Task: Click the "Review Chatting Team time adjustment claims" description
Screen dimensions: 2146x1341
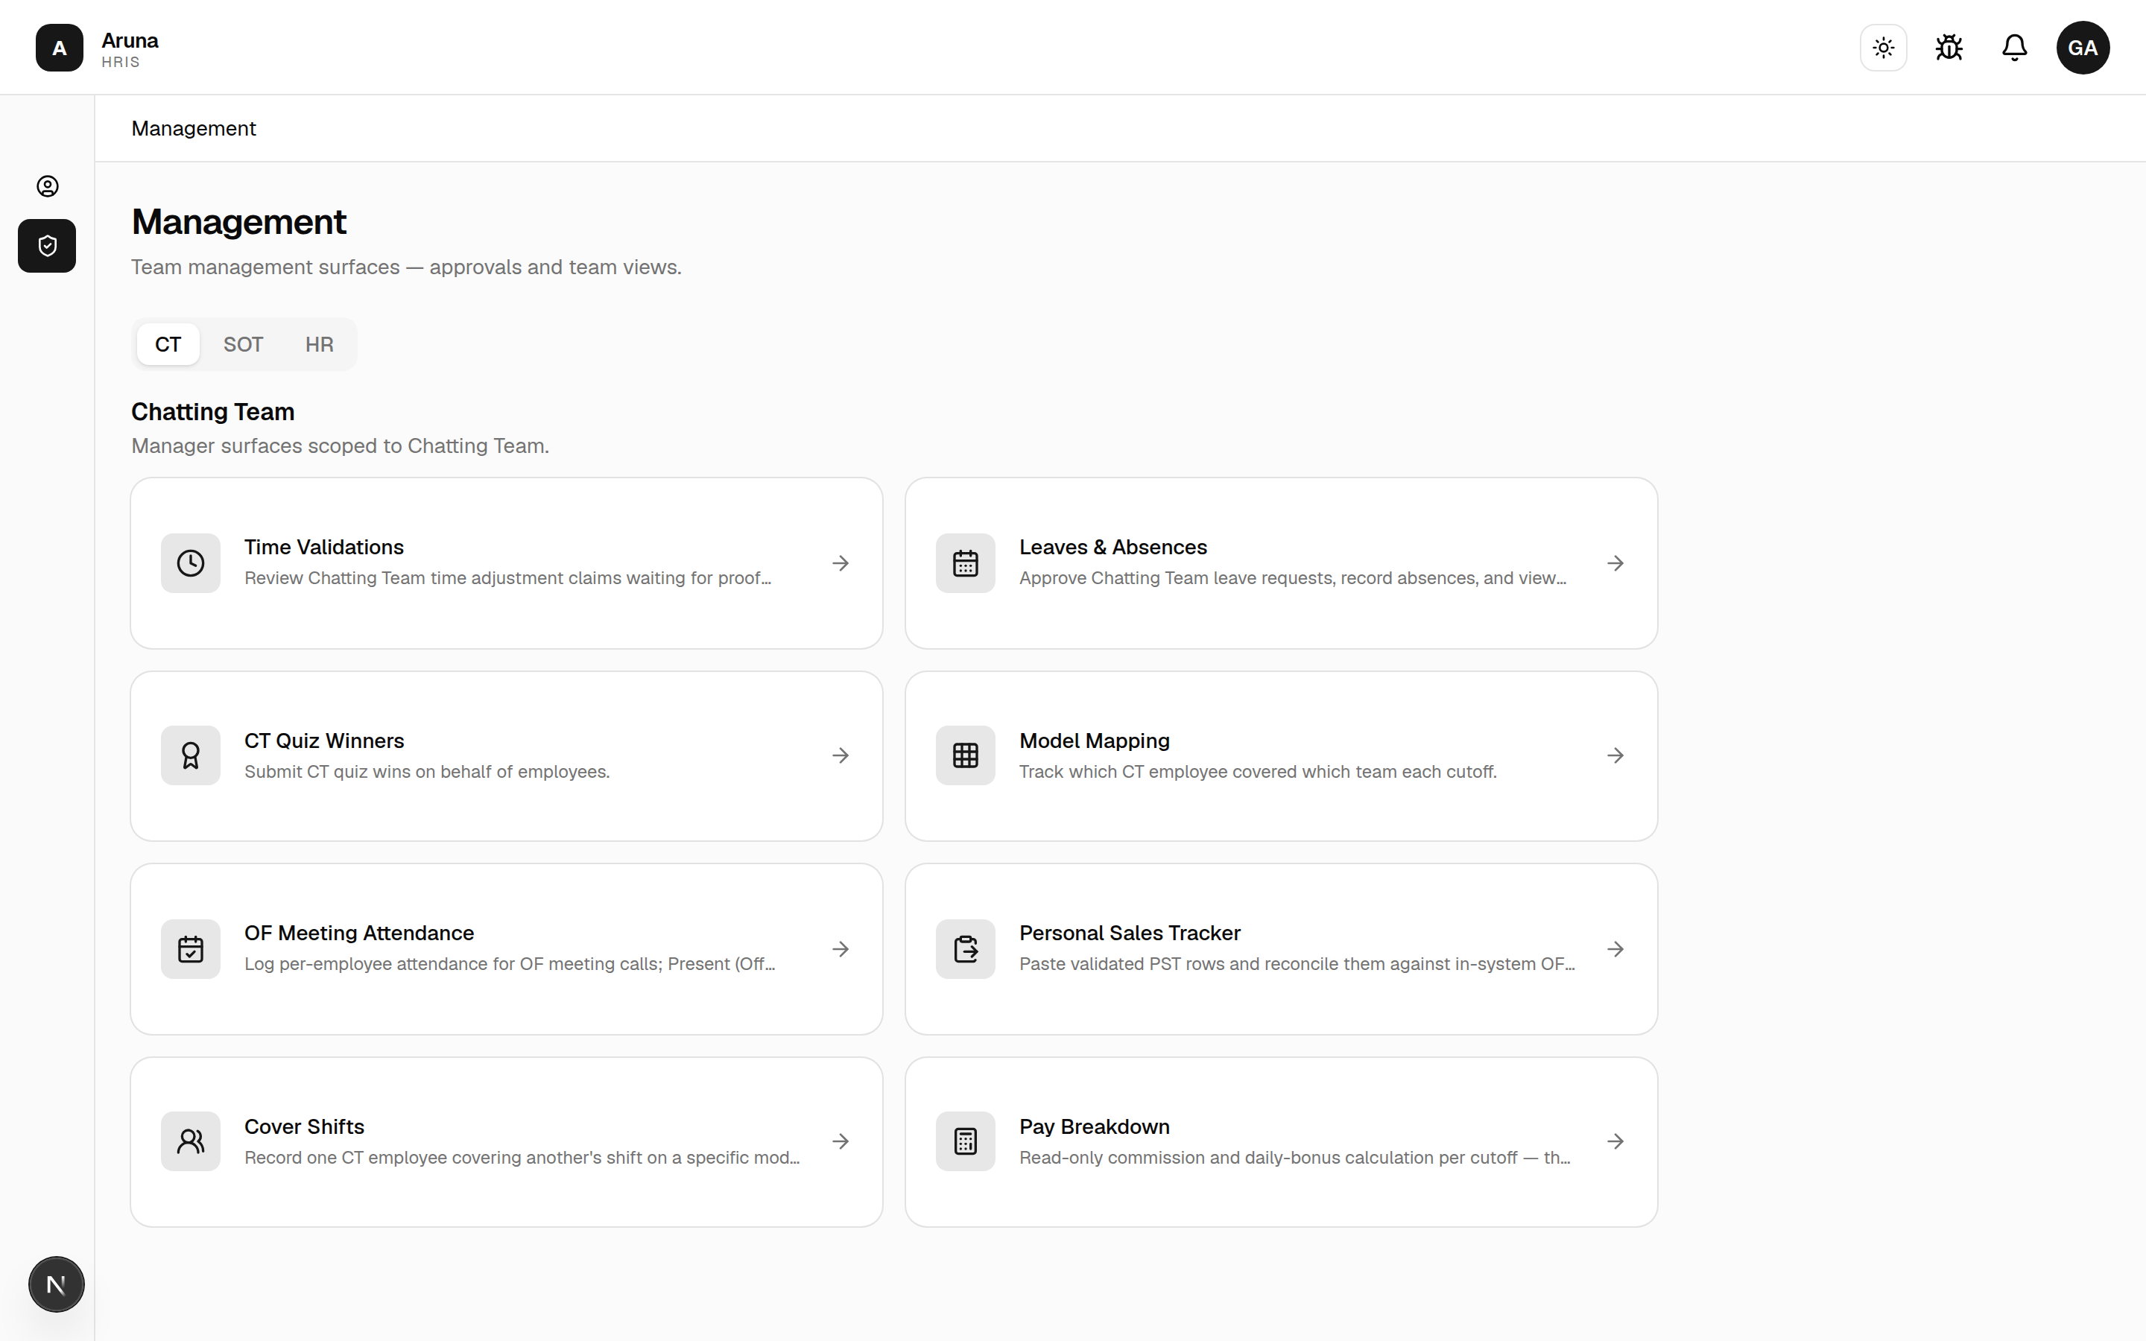Action: click(x=508, y=578)
